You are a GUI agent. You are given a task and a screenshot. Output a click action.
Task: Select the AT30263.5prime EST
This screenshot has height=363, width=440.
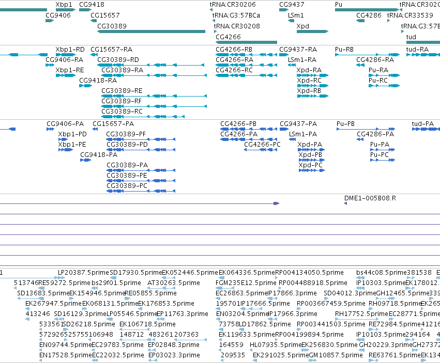pos(161,288)
